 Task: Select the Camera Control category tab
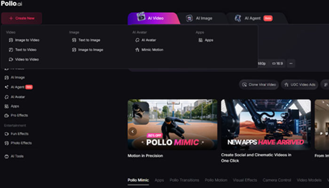tap(277, 180)
